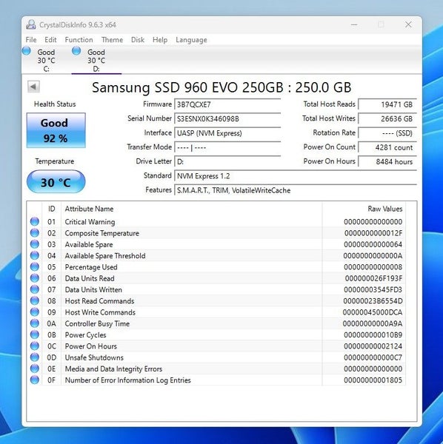Open the Function menu

[x=79, y=40]
